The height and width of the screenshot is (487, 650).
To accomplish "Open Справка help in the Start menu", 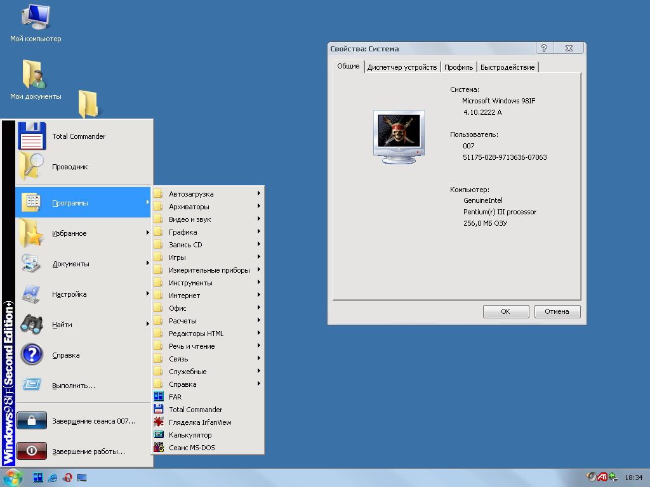I will point(65,355).
